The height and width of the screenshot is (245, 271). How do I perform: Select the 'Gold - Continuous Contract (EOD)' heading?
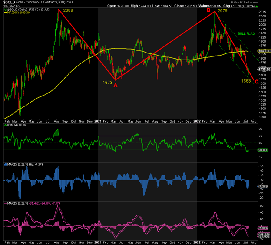[41, 2]
